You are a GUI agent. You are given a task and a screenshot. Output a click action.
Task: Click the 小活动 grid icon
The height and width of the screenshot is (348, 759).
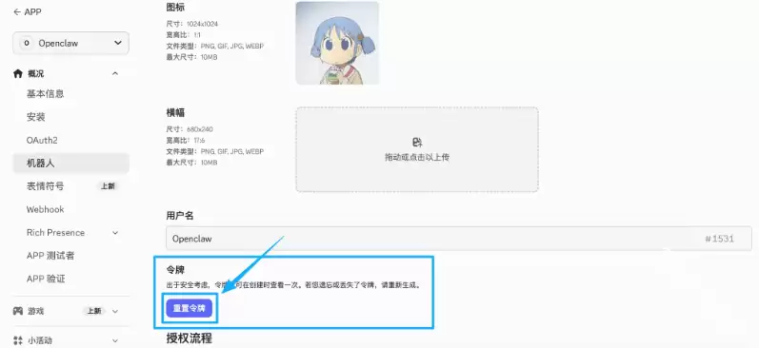coord(18,340)
